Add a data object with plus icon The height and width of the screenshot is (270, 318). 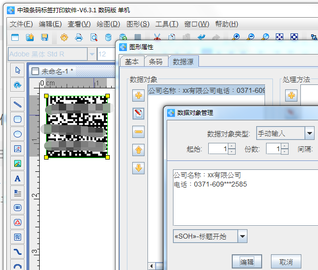point(138,95)
